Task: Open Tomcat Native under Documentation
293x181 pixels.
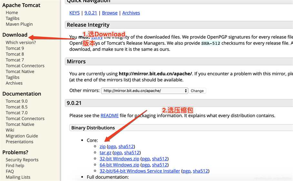Action: (x=20, y=124)
